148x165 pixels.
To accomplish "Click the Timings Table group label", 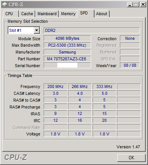I will coord(20,75).
